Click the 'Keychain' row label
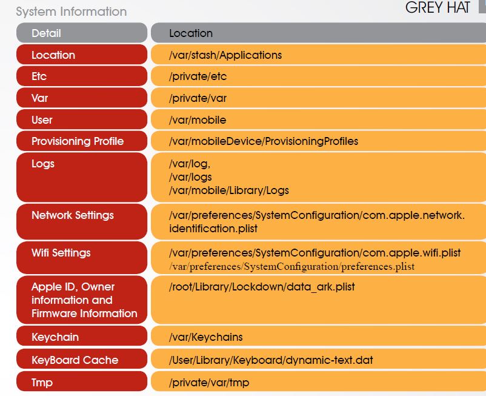The image size is (486, 396). [82, 336]
